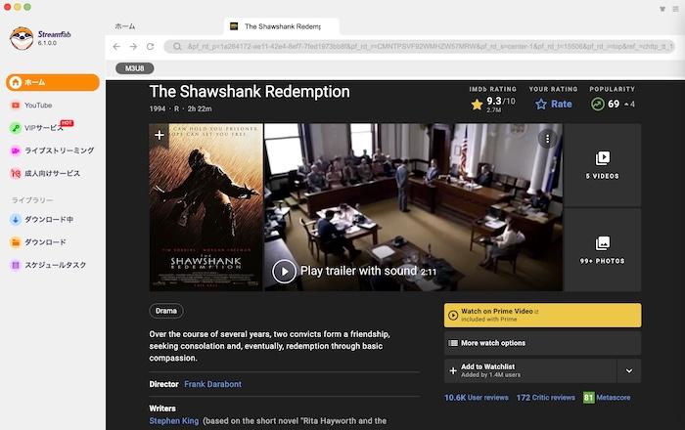685x430 pixels.
Task: Open スケジュールタスク library item
Action: [48, 265]
